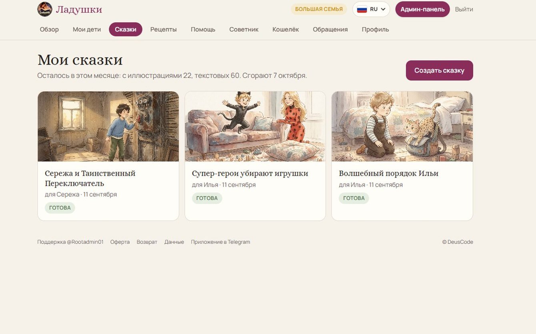536x334 pixels.
Task: Click the БОЛЬШАЯ СЕМЬЯ plan badge
Action: [x=319, y=9]
